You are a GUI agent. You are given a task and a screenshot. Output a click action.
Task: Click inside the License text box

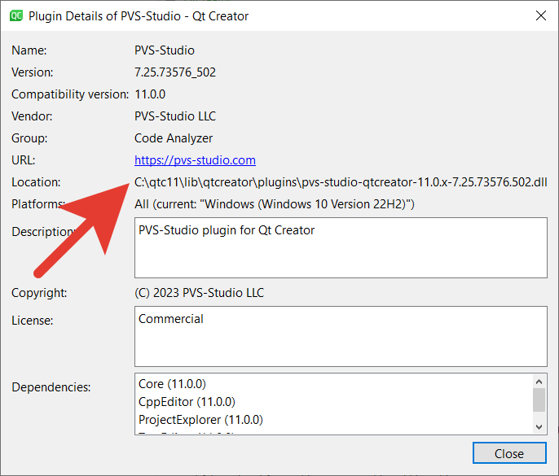(x=341, y=336)
